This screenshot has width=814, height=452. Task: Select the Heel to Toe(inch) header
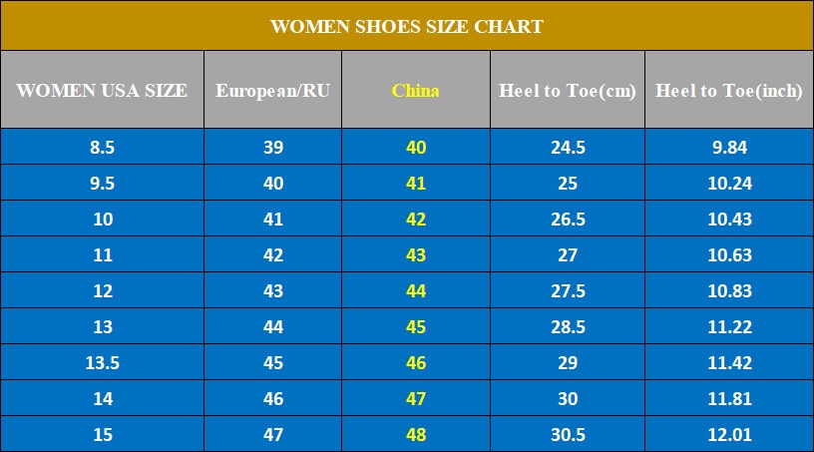point(729,91)
